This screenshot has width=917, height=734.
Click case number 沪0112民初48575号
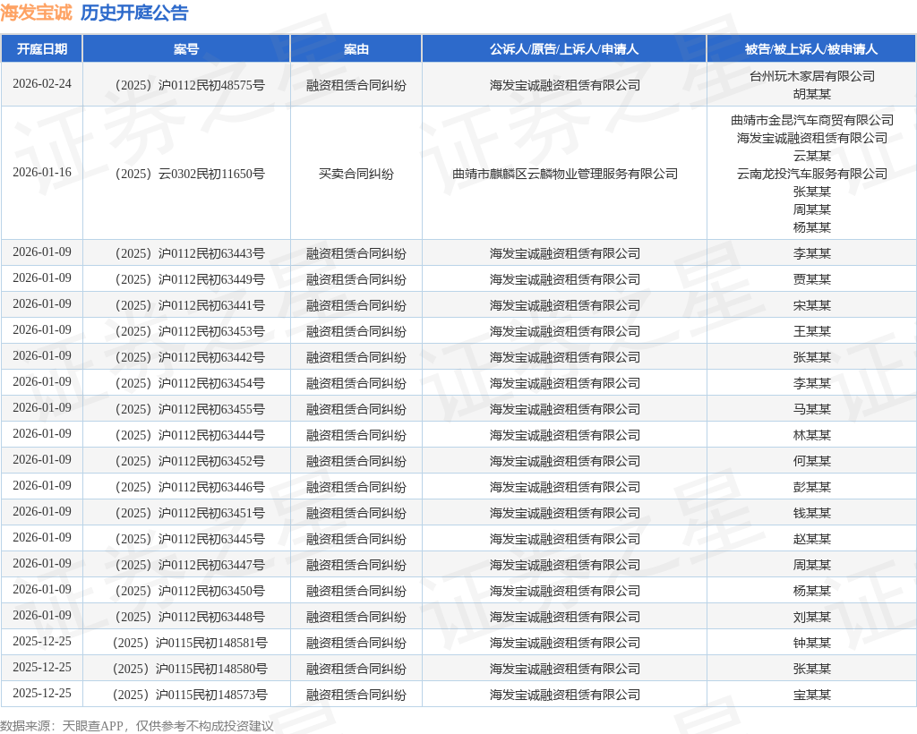(190, 85)
